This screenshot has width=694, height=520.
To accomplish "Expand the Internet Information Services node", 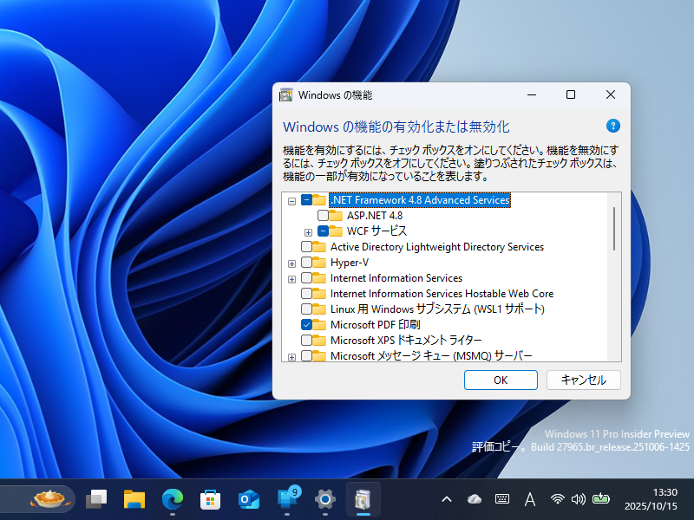I will click(291, 277).
